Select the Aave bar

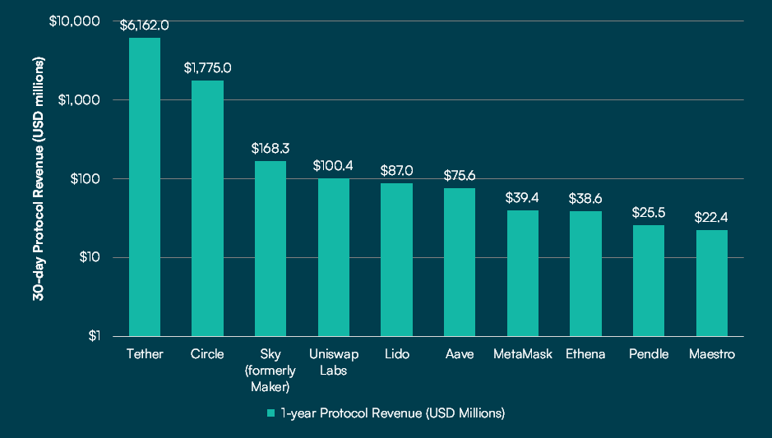[x=460, y=262]
